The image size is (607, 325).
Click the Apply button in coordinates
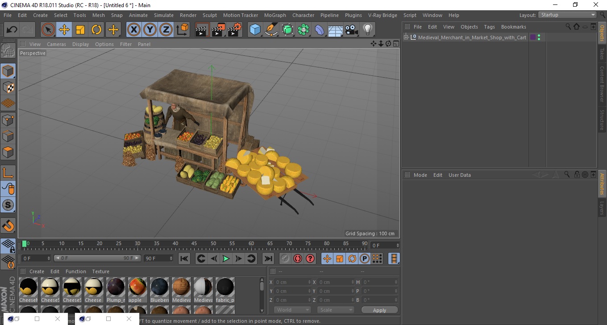[x=379, y=310]
